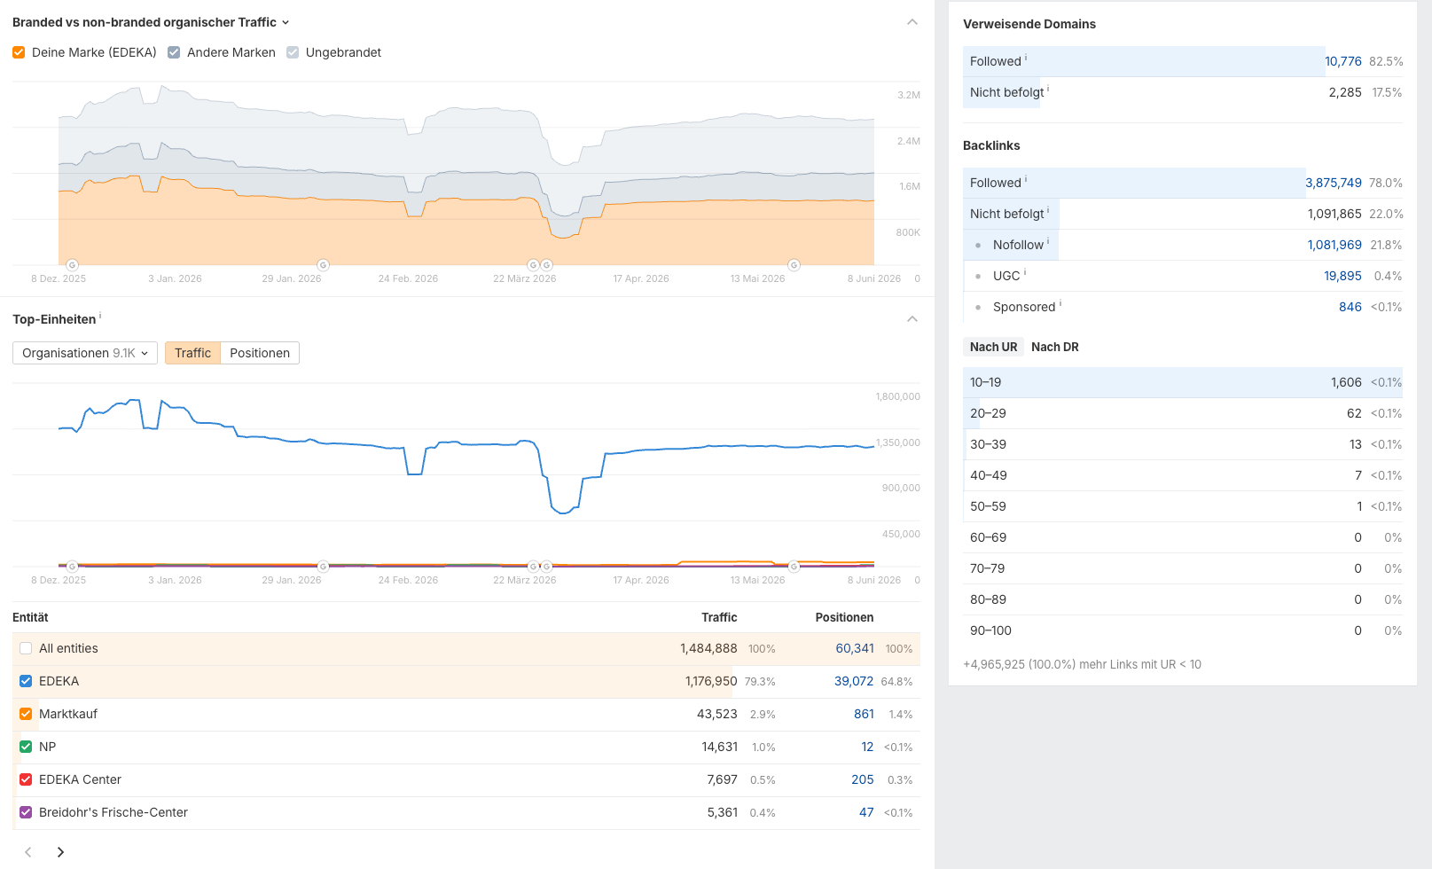This screenshot has width=1432, height=869.
Task: Open the 47 positions link for Breidohr's Frische-Center
Action: 866,812
